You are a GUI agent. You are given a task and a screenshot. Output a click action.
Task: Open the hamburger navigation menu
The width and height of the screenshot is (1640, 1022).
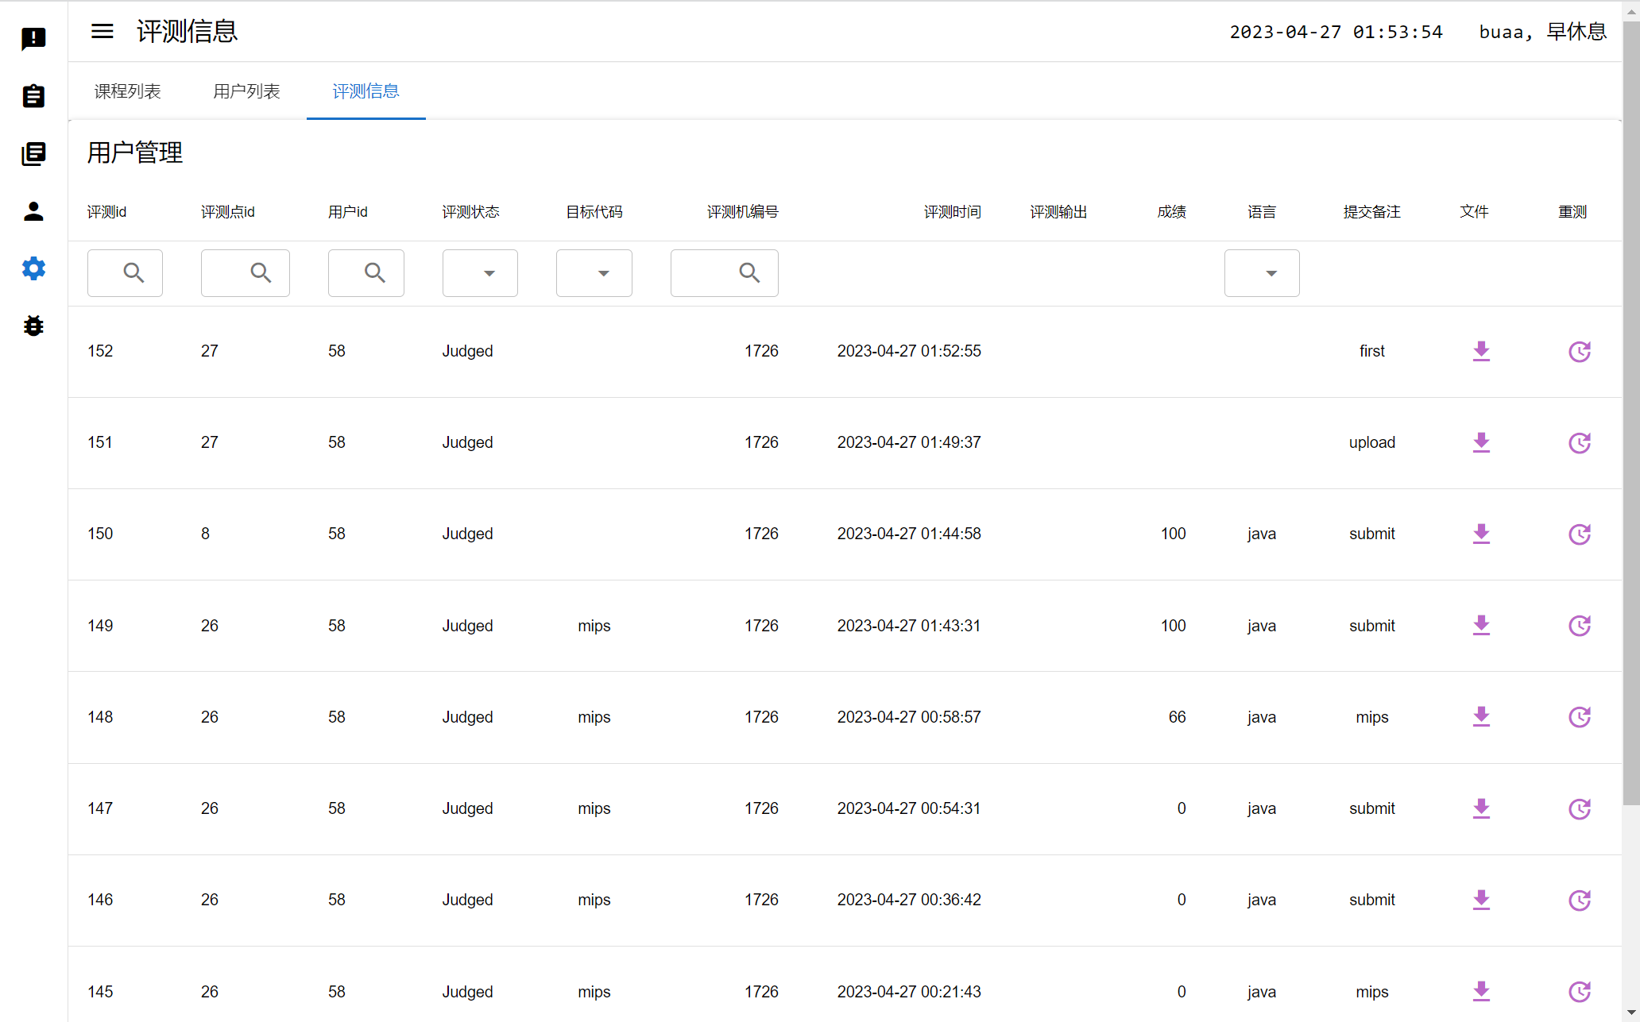[102, 31]
